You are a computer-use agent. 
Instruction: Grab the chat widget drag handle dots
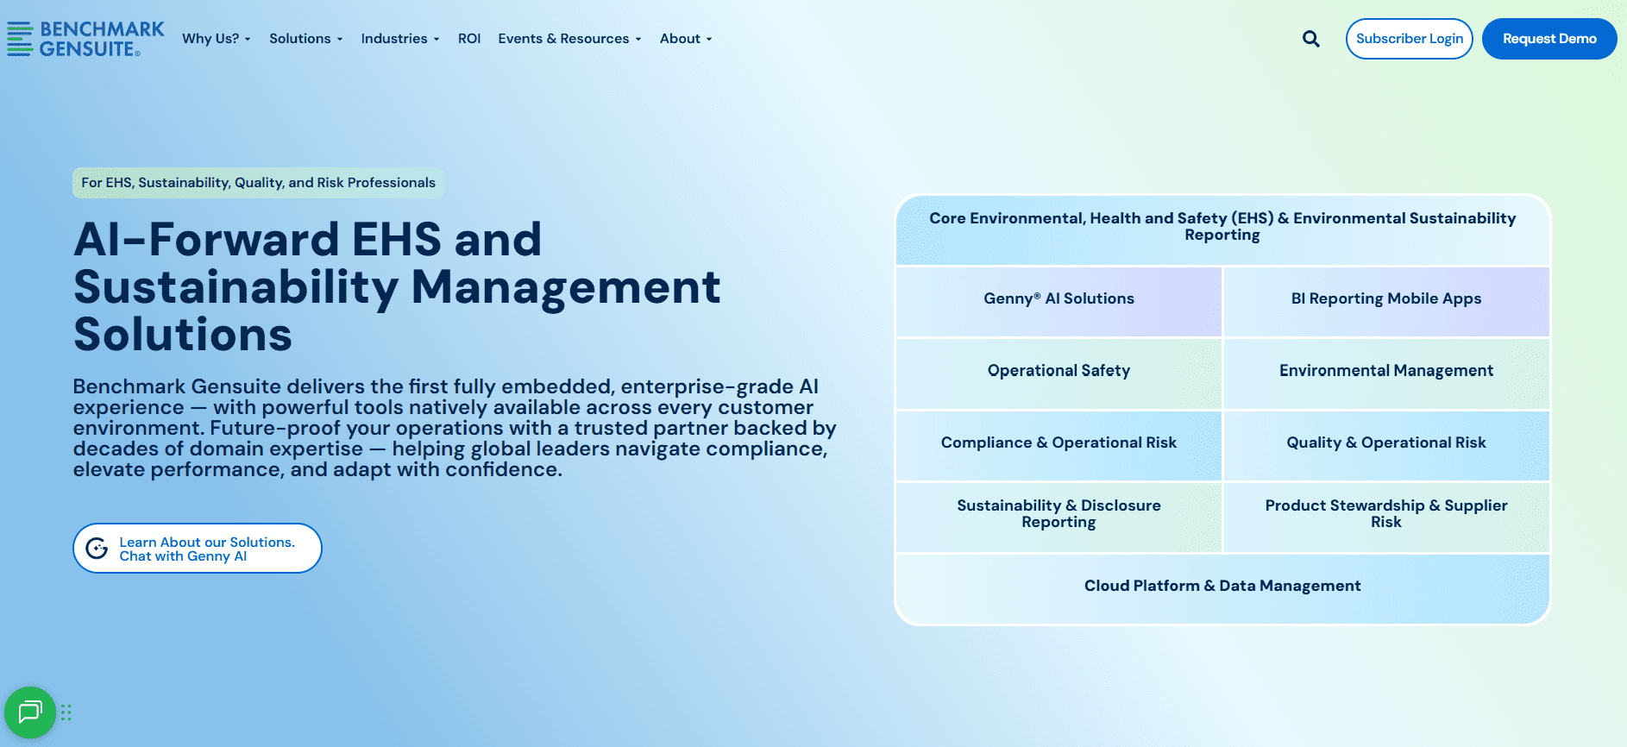tap(66, 712)
